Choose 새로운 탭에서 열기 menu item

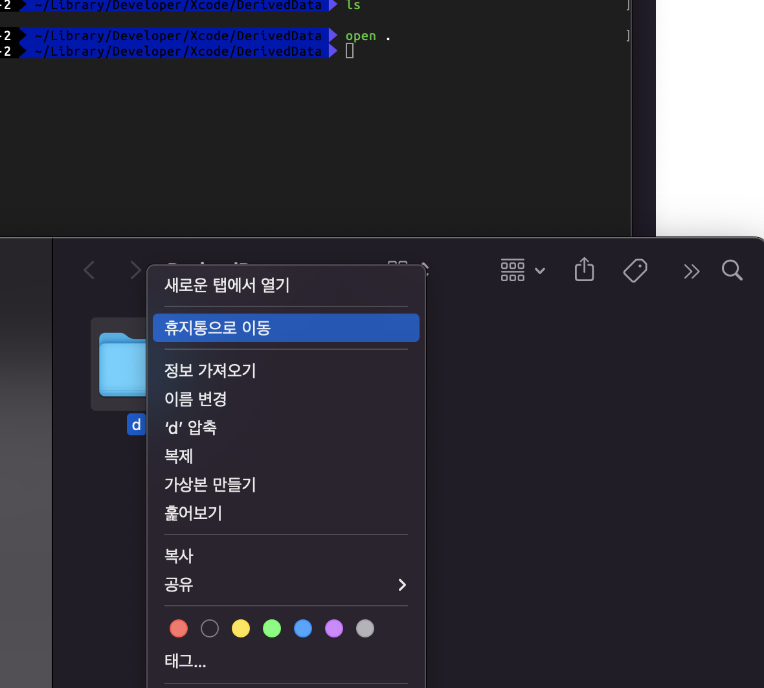coord(286,285)
